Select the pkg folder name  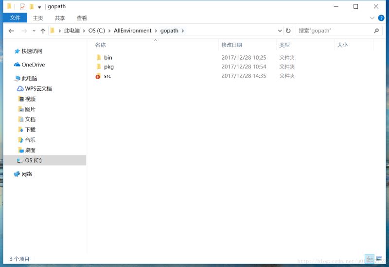pos(108,67)
